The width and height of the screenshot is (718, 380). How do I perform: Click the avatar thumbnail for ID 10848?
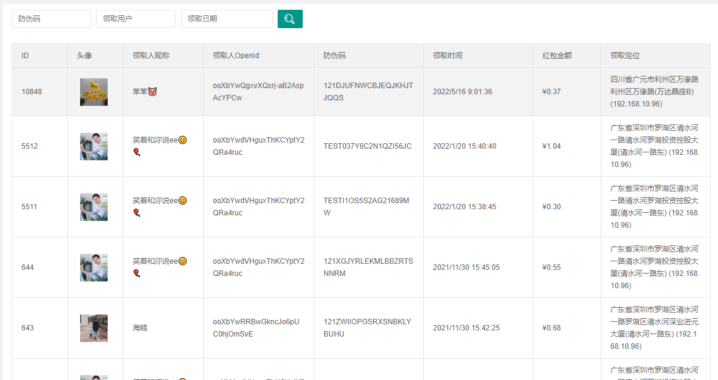click(94, 92)
